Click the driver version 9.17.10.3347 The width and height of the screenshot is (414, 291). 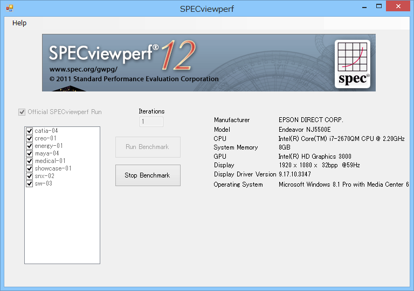295,174
